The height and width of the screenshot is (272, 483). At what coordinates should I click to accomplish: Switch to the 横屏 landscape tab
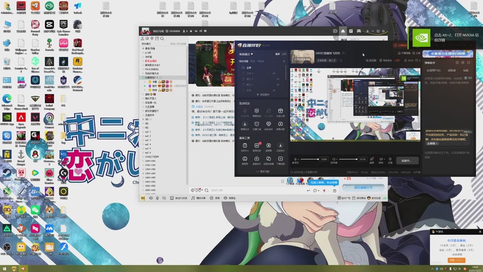[x=277, y=54]
